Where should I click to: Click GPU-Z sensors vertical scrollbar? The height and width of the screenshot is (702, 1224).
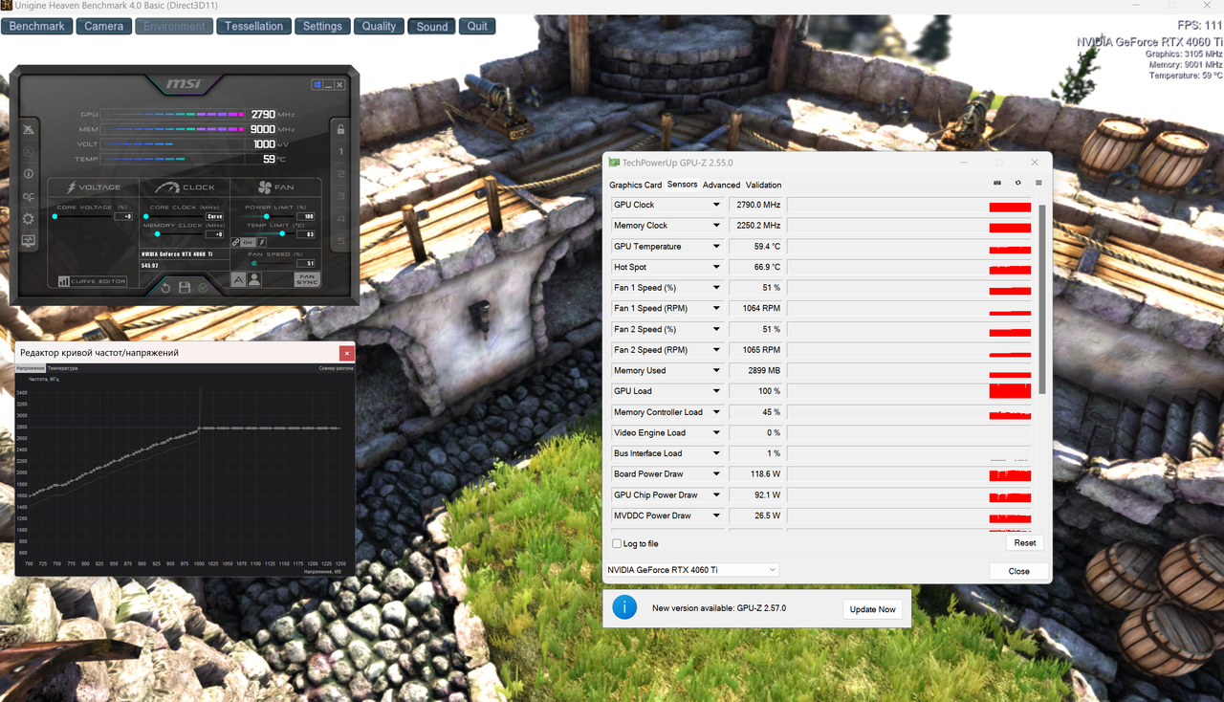(1041, 297)
